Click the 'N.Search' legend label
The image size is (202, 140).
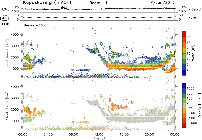(195, 9)
